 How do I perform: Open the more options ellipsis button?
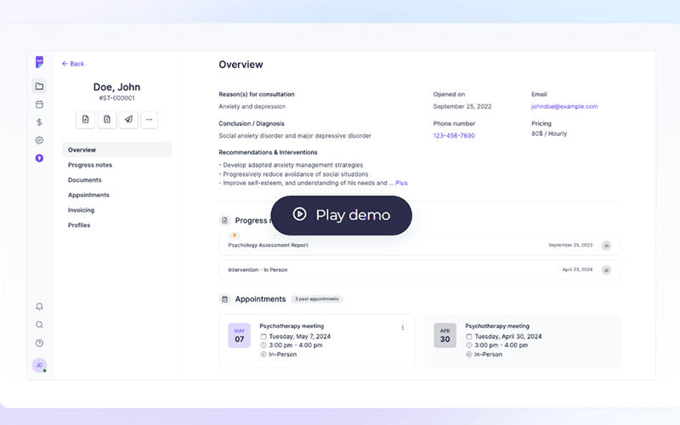point(150,120)
